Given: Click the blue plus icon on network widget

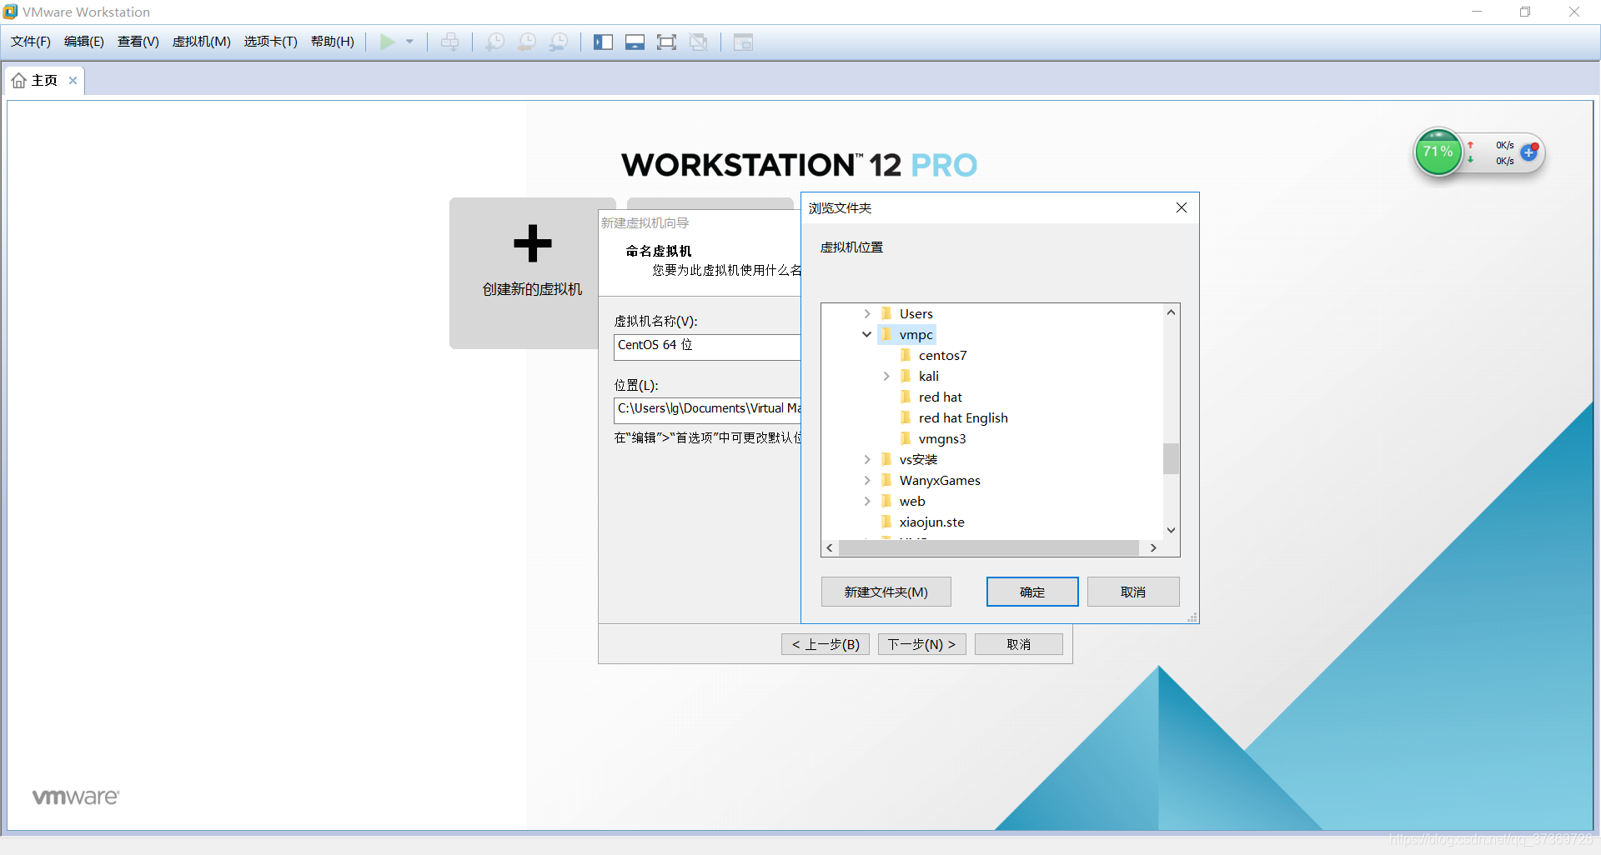Looking at the screenshot, I should click(x=1528, y=152).
